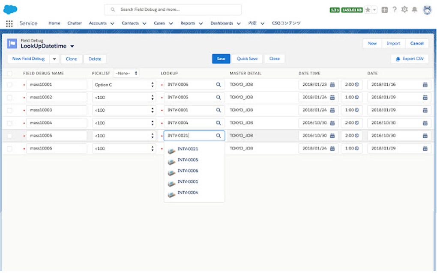Image resolution: width=437 pixels, height=273 pixels.
Task: Open the Option C picklist for mass10001
Action: (x=124, y=85)
